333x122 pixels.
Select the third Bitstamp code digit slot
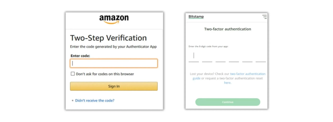pos(220,57)
